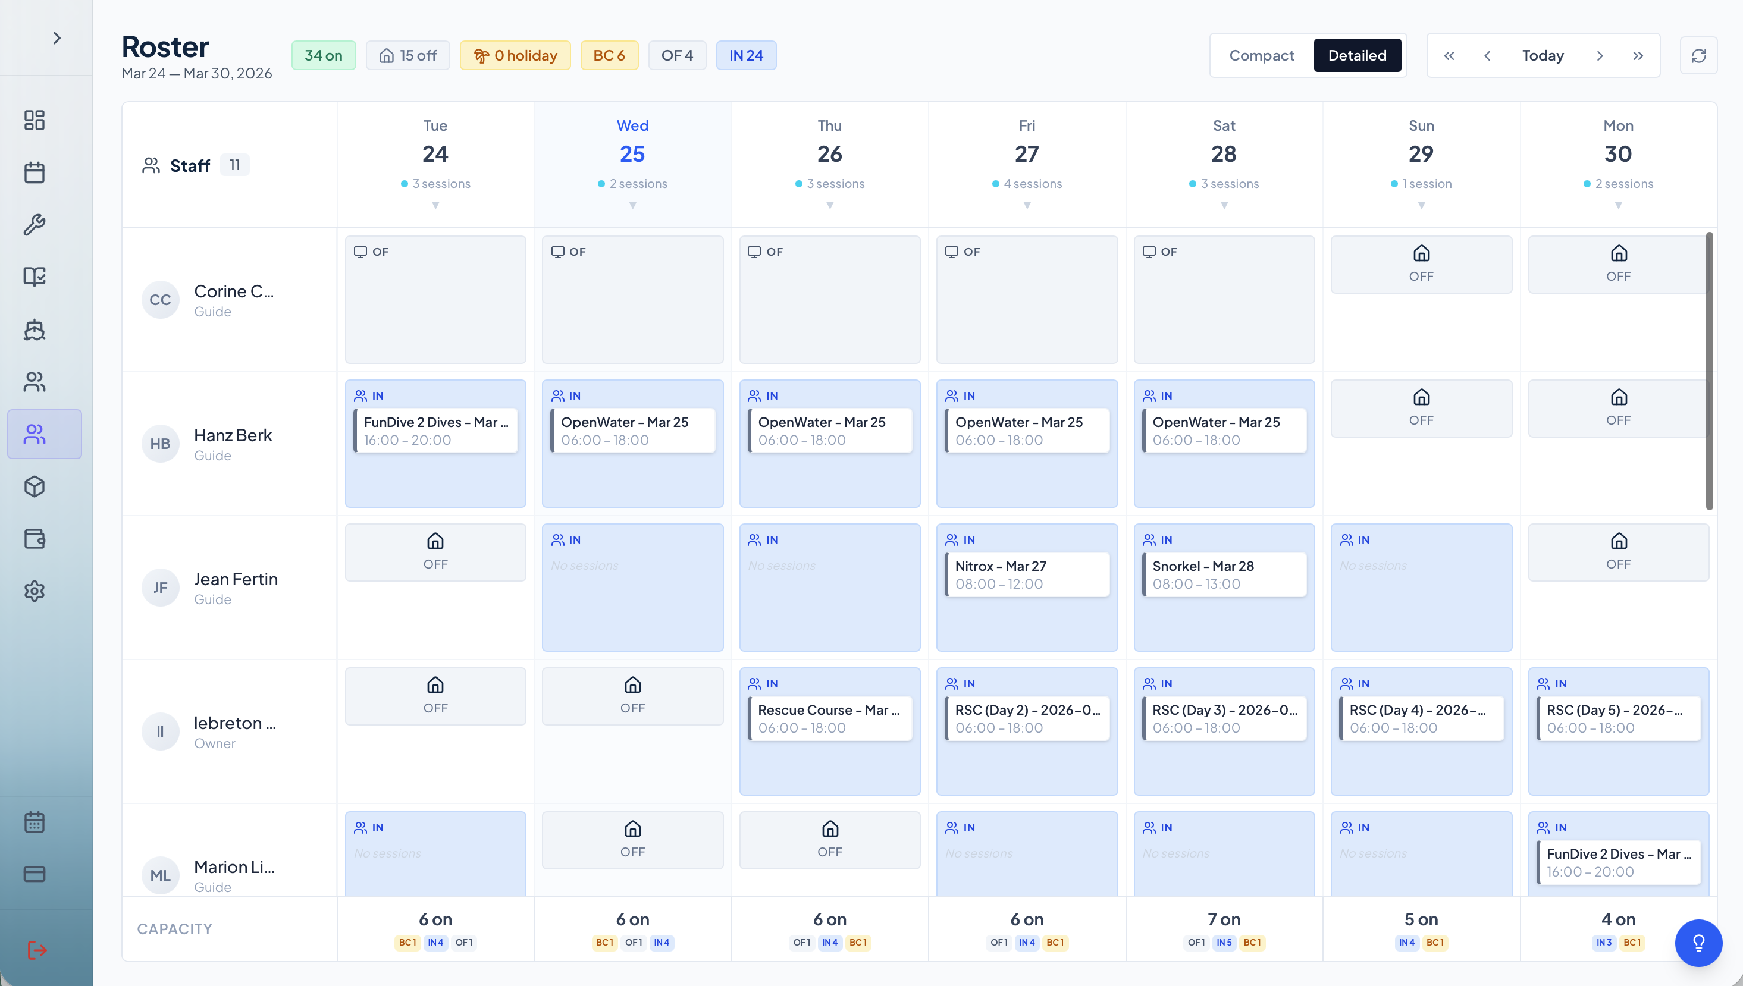Viewport: 1743px width, 986px height.
Task: Open Jean Fertin's Nitrox - Mar 27 session
Action: [x=1027, y=574]
